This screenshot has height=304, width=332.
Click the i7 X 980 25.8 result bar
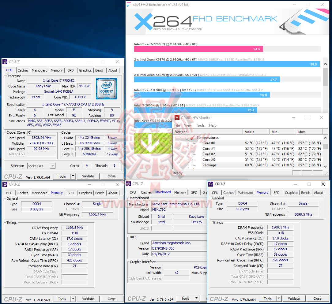click(202, 95)
